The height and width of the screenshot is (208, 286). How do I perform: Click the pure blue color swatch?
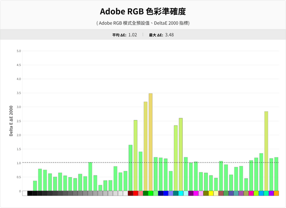click(166, 193)
